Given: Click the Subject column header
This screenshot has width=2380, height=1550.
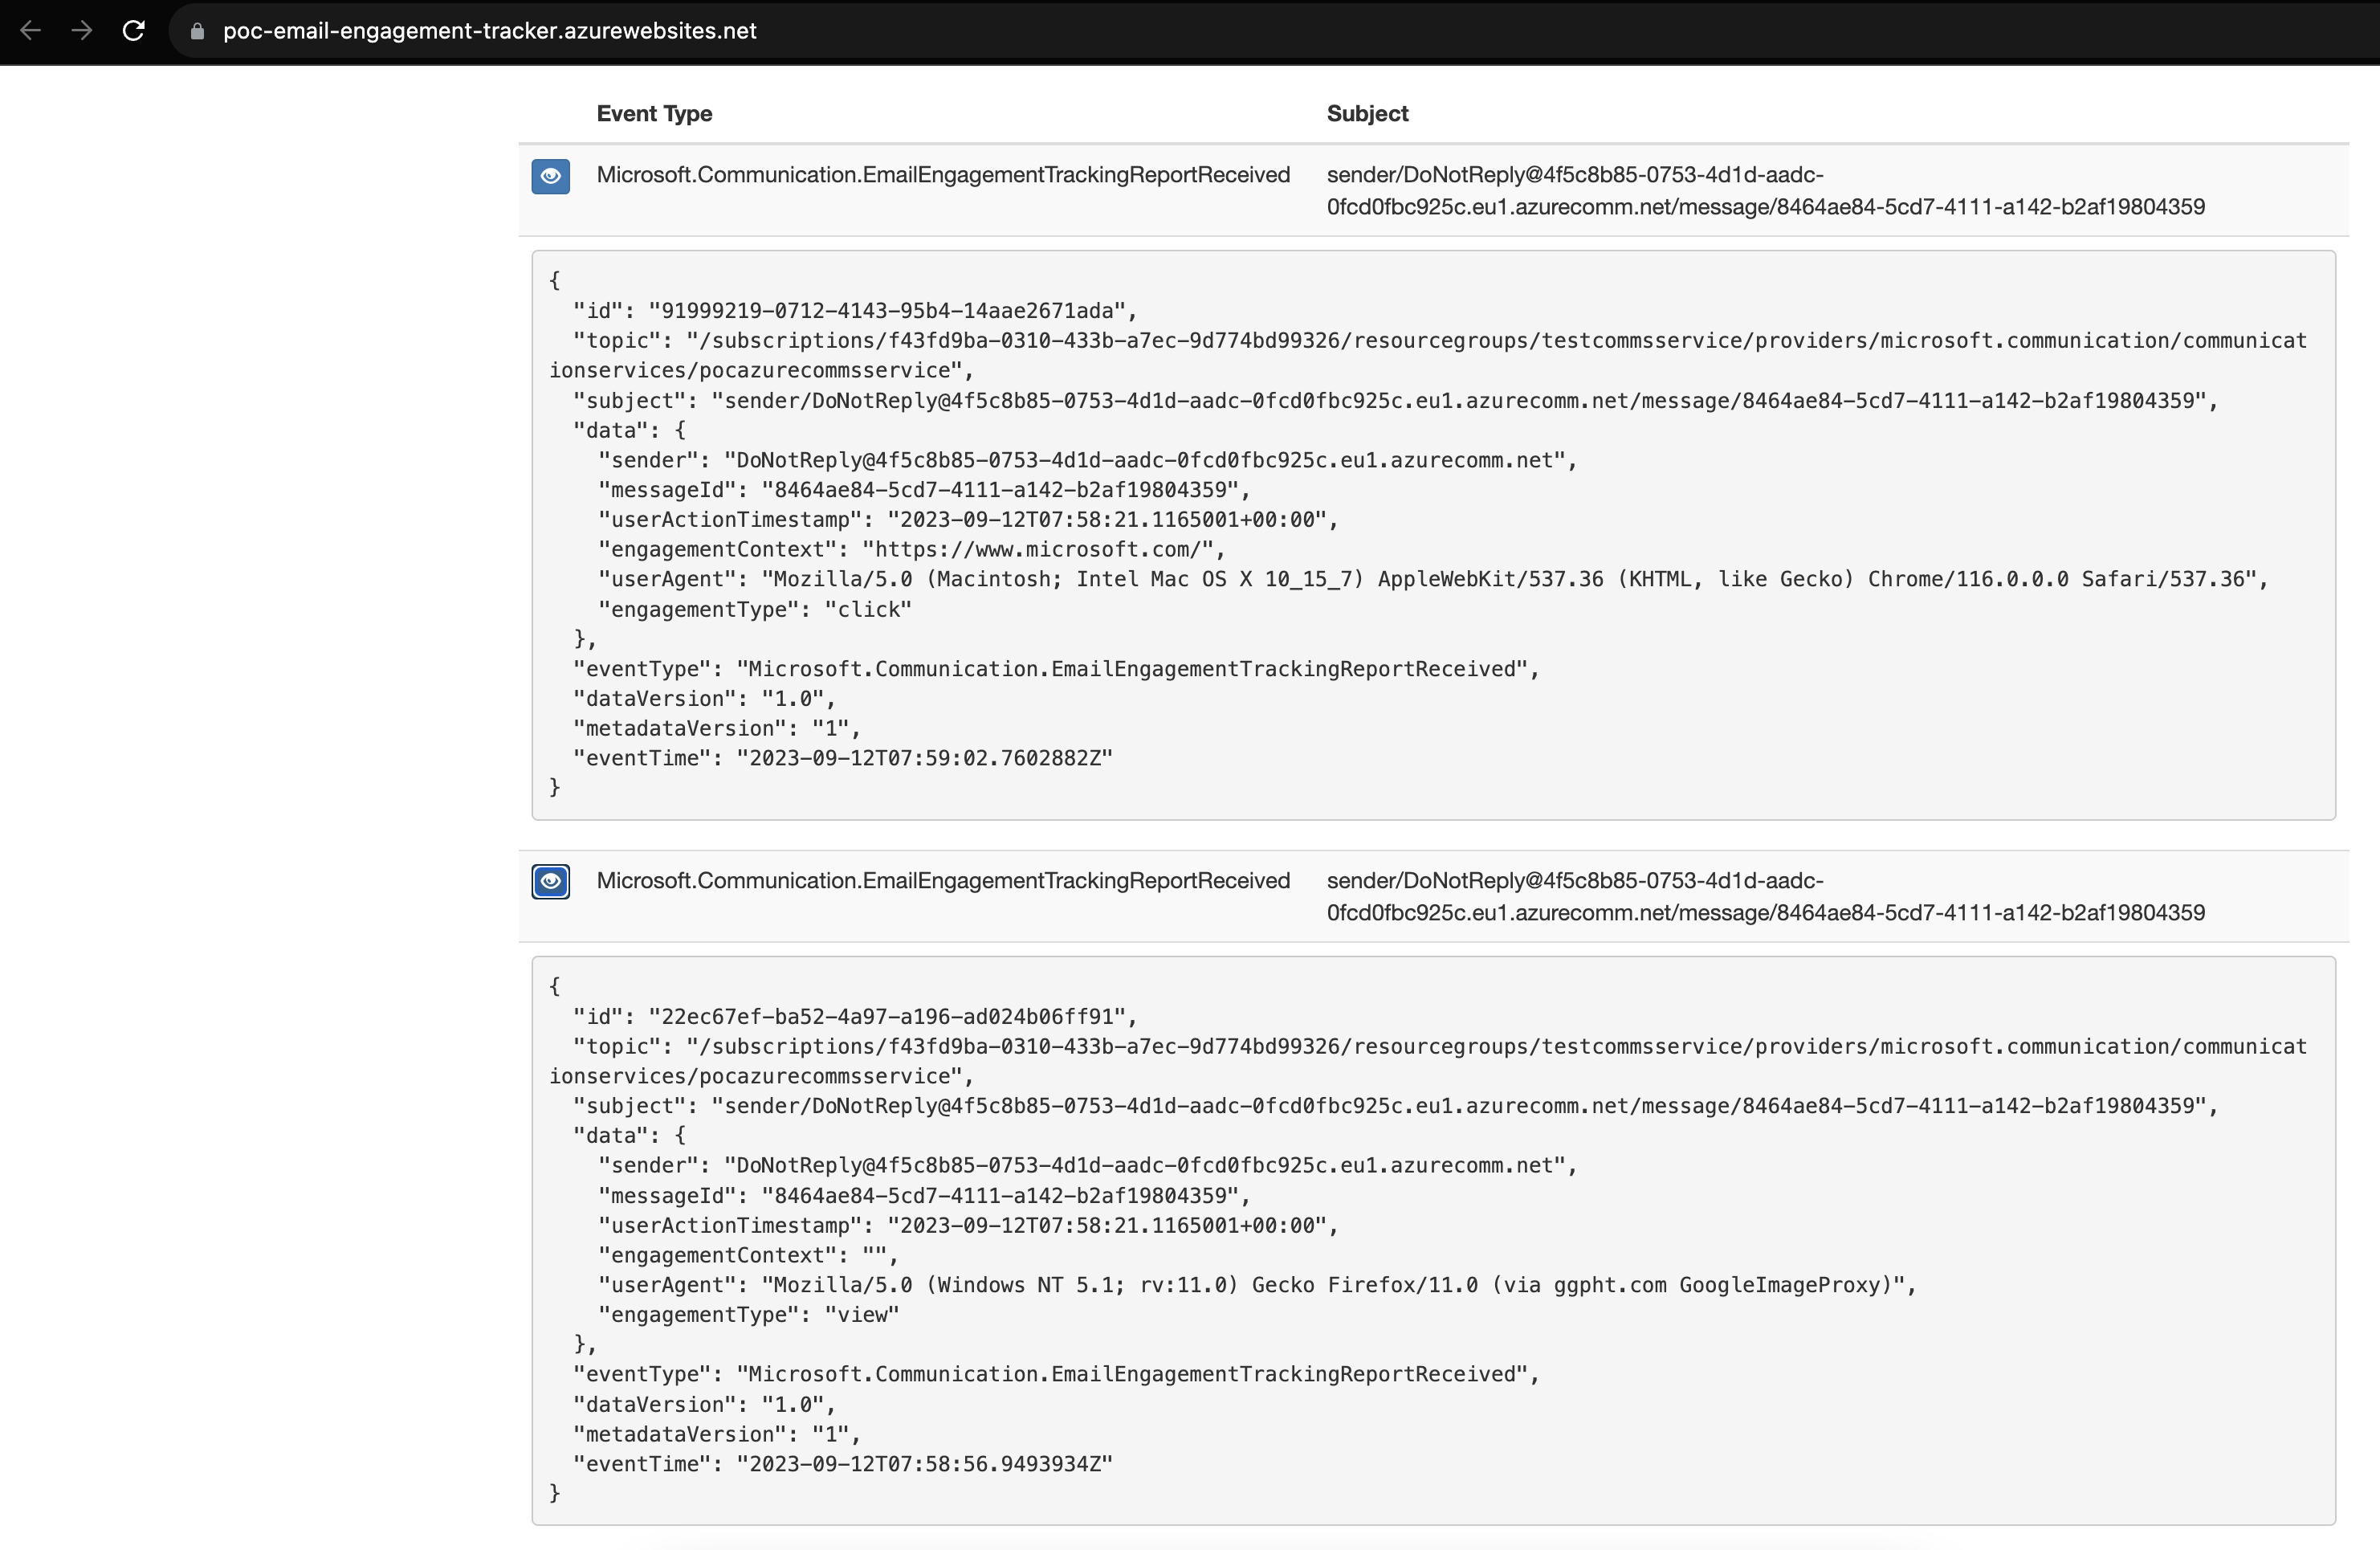Looking at the screenshot, I should [x=1366, y=114].
